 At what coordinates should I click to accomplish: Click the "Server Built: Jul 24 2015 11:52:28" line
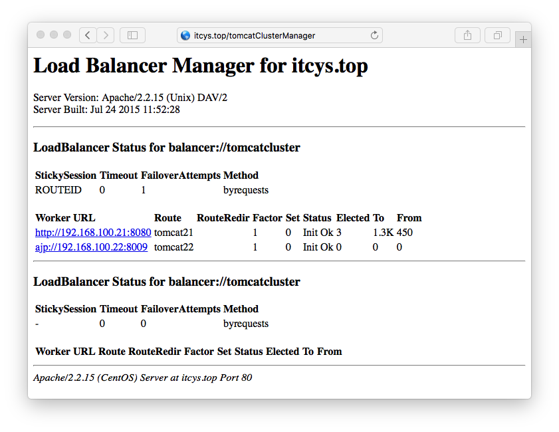[106, 110]
